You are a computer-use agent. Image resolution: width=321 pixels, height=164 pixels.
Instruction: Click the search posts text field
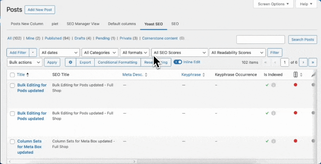pos(261,40)
